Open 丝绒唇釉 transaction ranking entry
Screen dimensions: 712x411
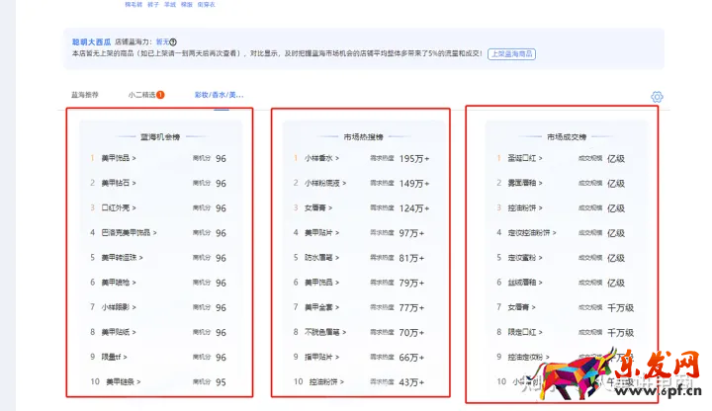pos(522,283)
